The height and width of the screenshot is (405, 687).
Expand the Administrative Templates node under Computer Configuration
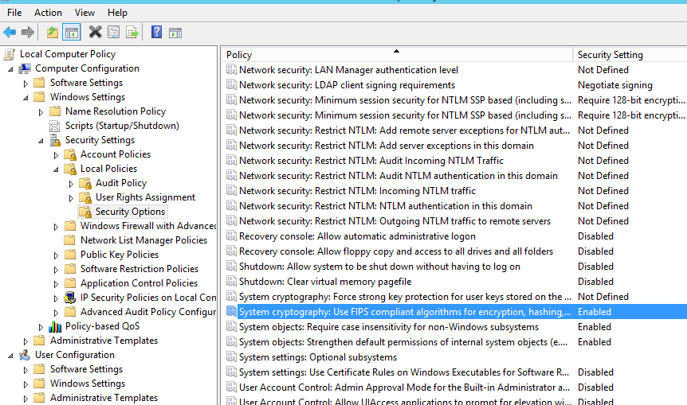coord(26,341)
